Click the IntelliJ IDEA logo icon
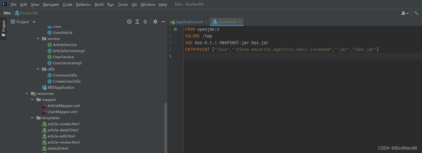The image size is (422, 153). pyautogui.click(x=4, y=4)
